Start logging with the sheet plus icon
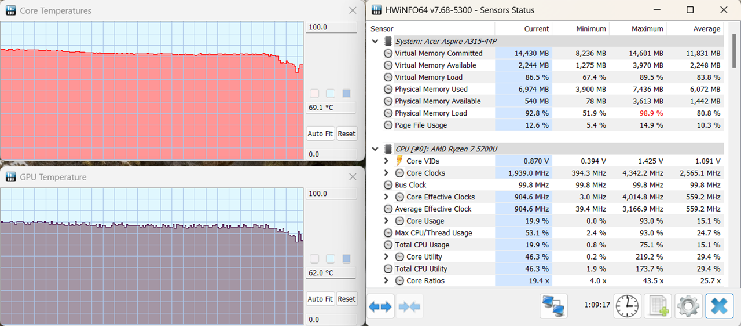The width and height of the screenshot is (741, 326). (658, 306)
